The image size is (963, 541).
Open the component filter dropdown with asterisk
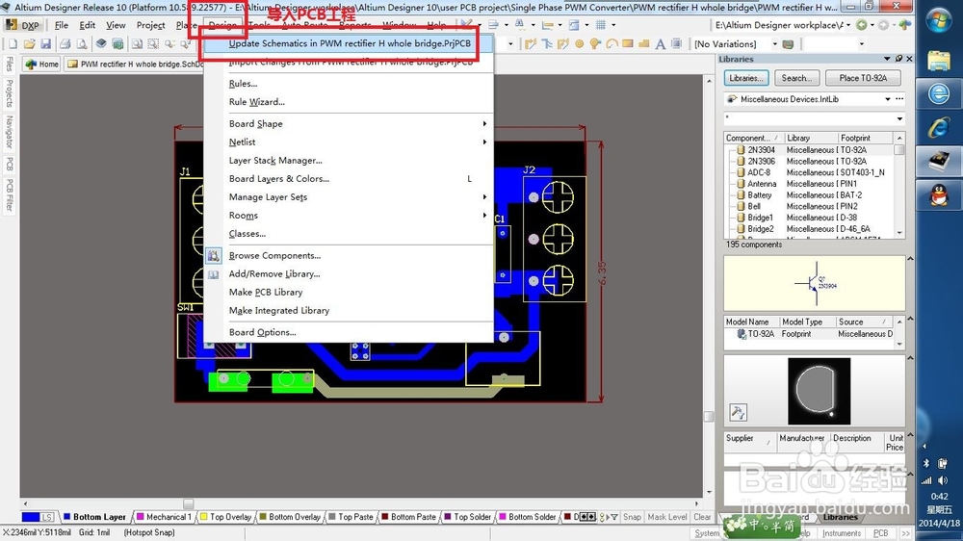899,118
